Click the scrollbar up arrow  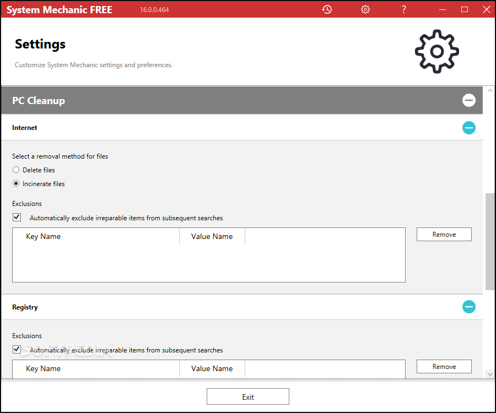click(x=490, y=90)
